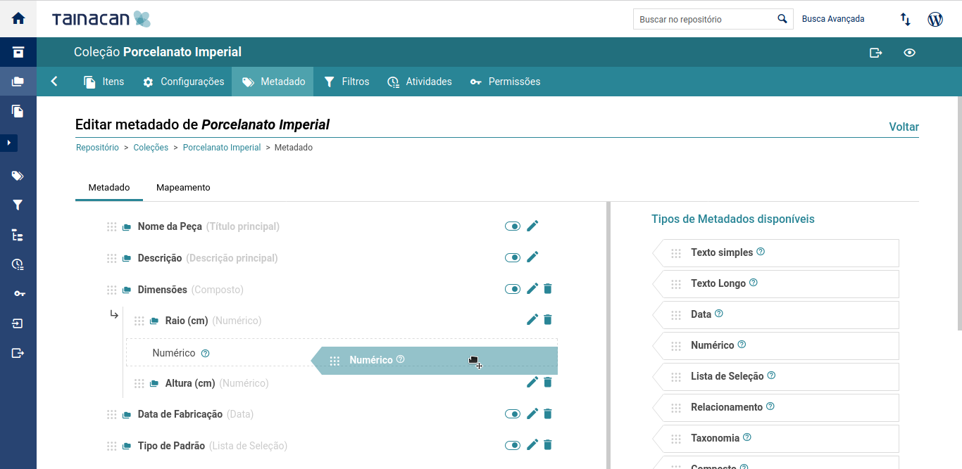Open the taxonomies icon in sidebar
The width and height of the screenshot is (962, 469).
18,235
